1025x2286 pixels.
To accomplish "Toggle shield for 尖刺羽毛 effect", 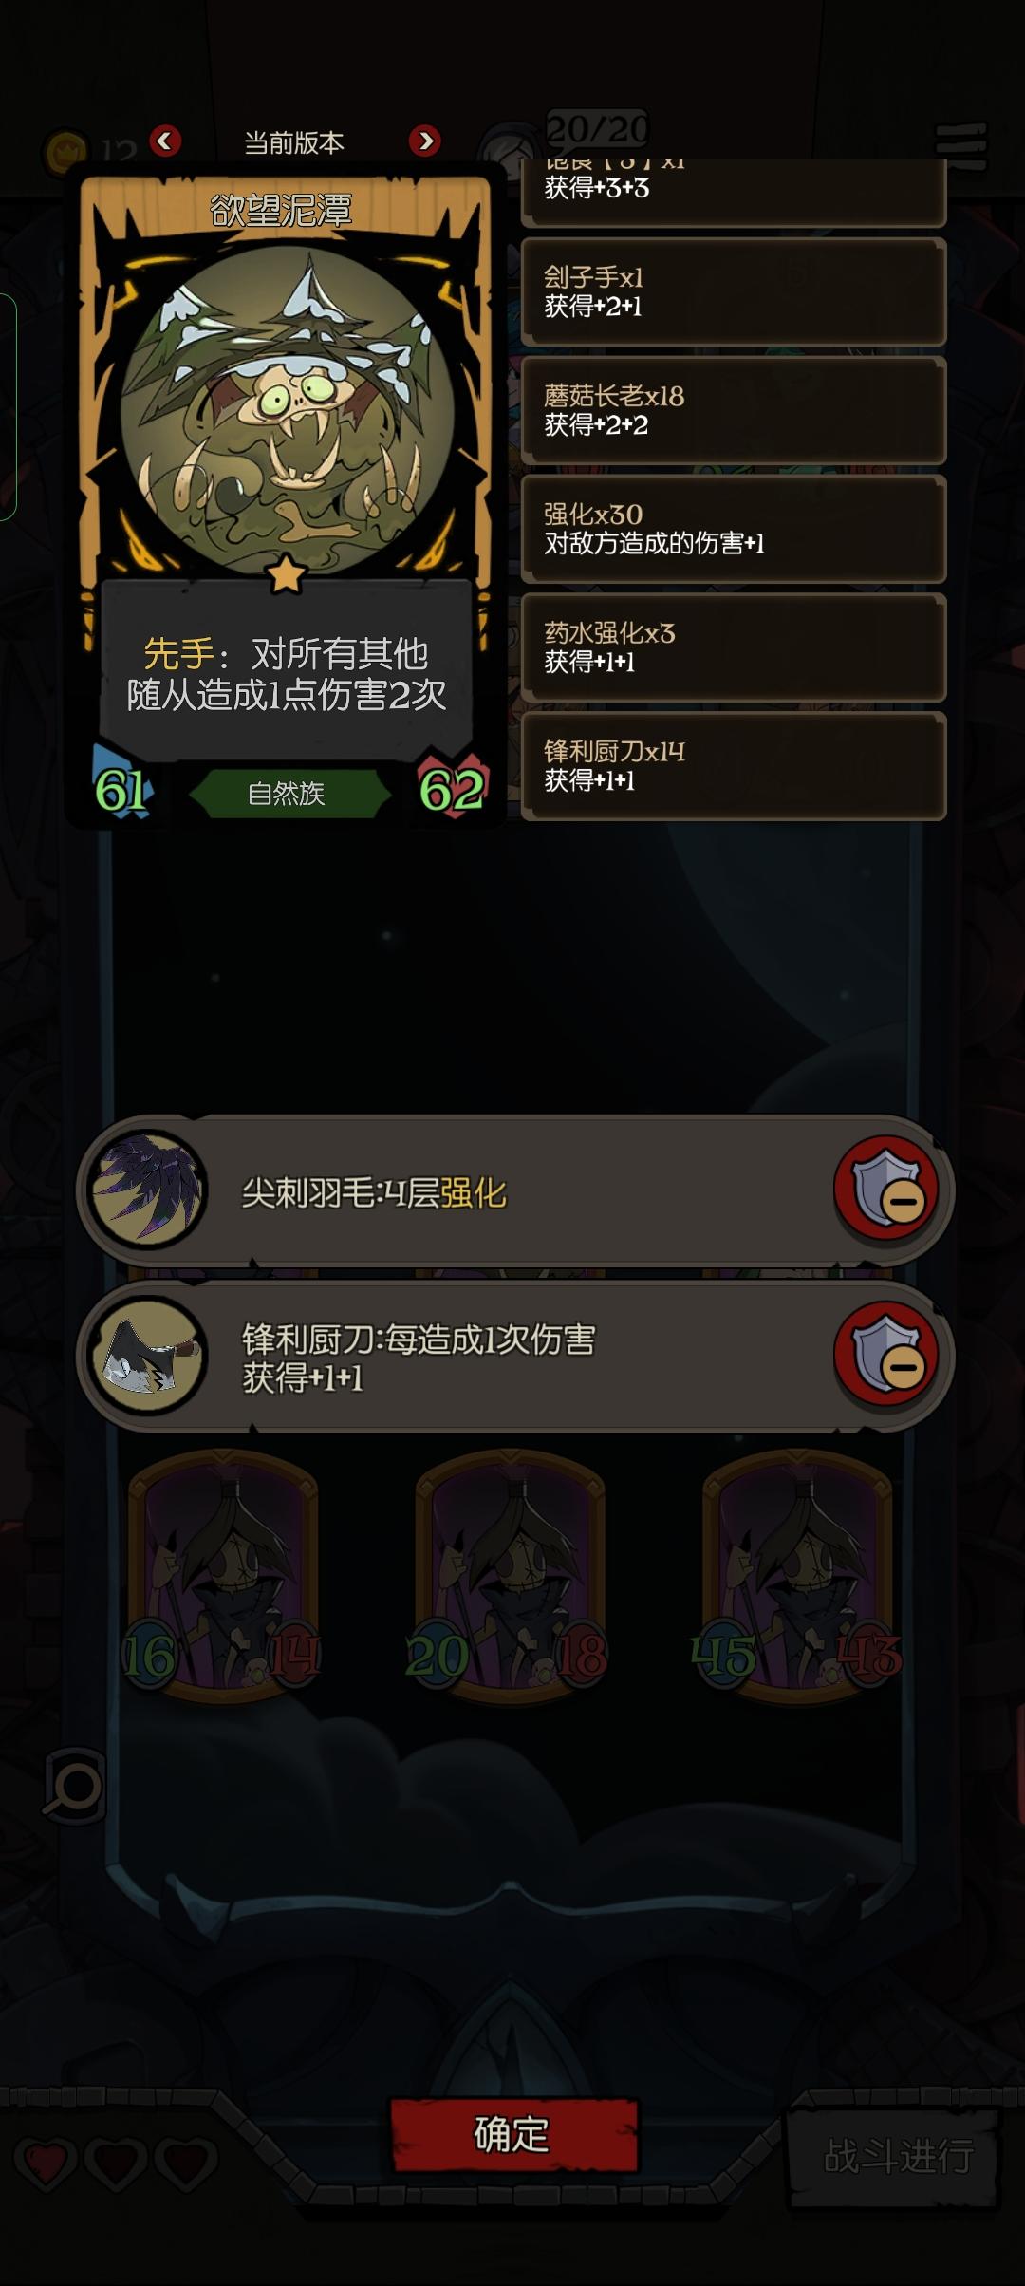I will [x=885, y=1188].
